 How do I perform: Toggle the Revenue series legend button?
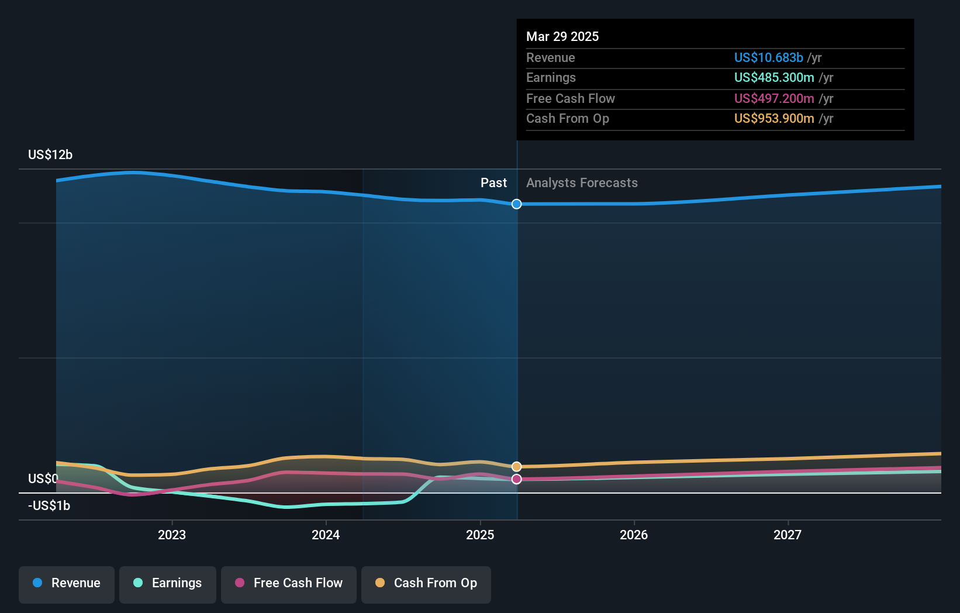(x=67, y=584)
